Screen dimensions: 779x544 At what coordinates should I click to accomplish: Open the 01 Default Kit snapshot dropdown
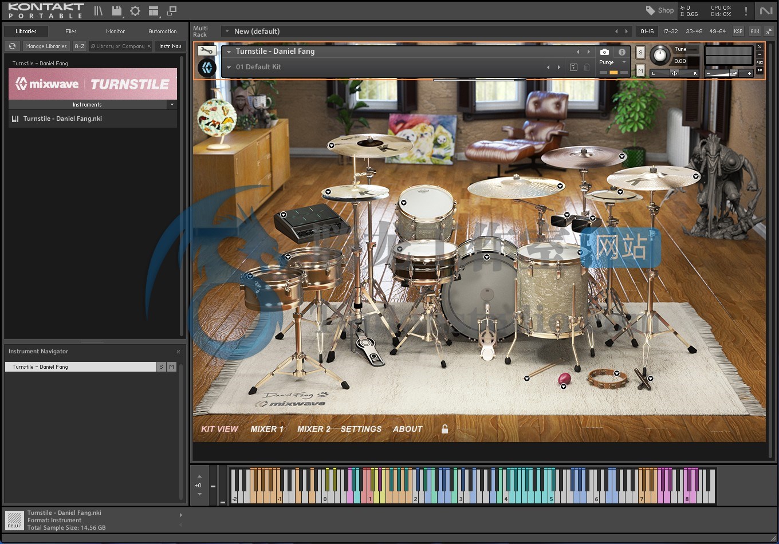point(229,67)
